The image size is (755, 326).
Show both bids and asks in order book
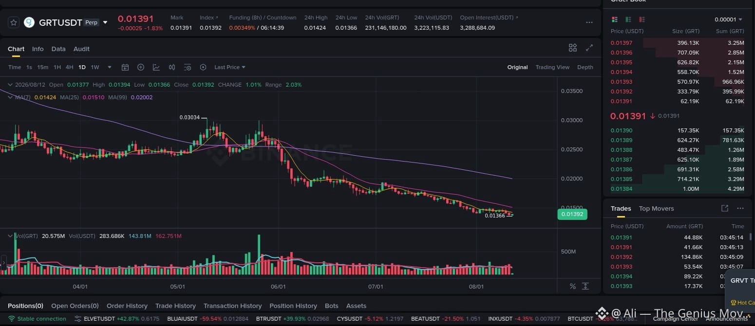614,19
